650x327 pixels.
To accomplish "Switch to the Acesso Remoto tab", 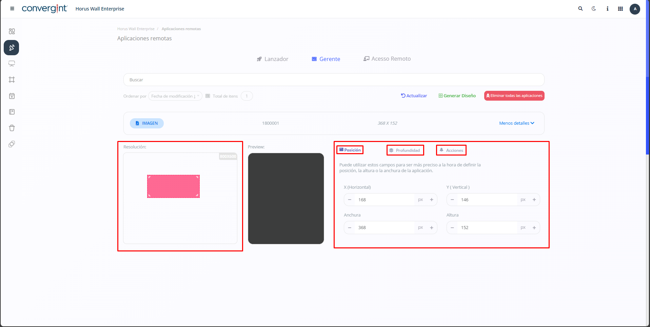I will click(387, 59).
